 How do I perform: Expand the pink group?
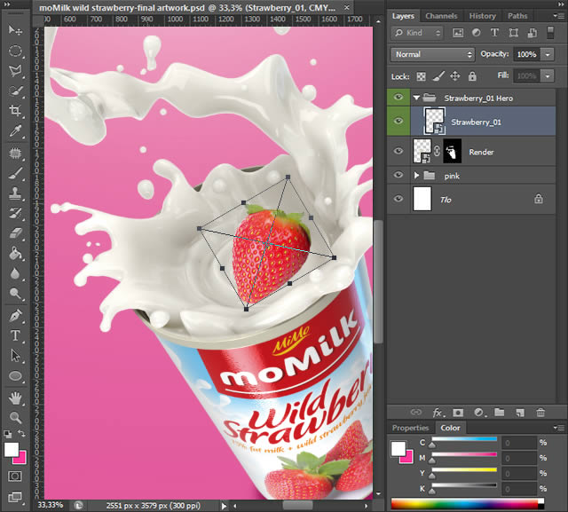tap(416, 176)
